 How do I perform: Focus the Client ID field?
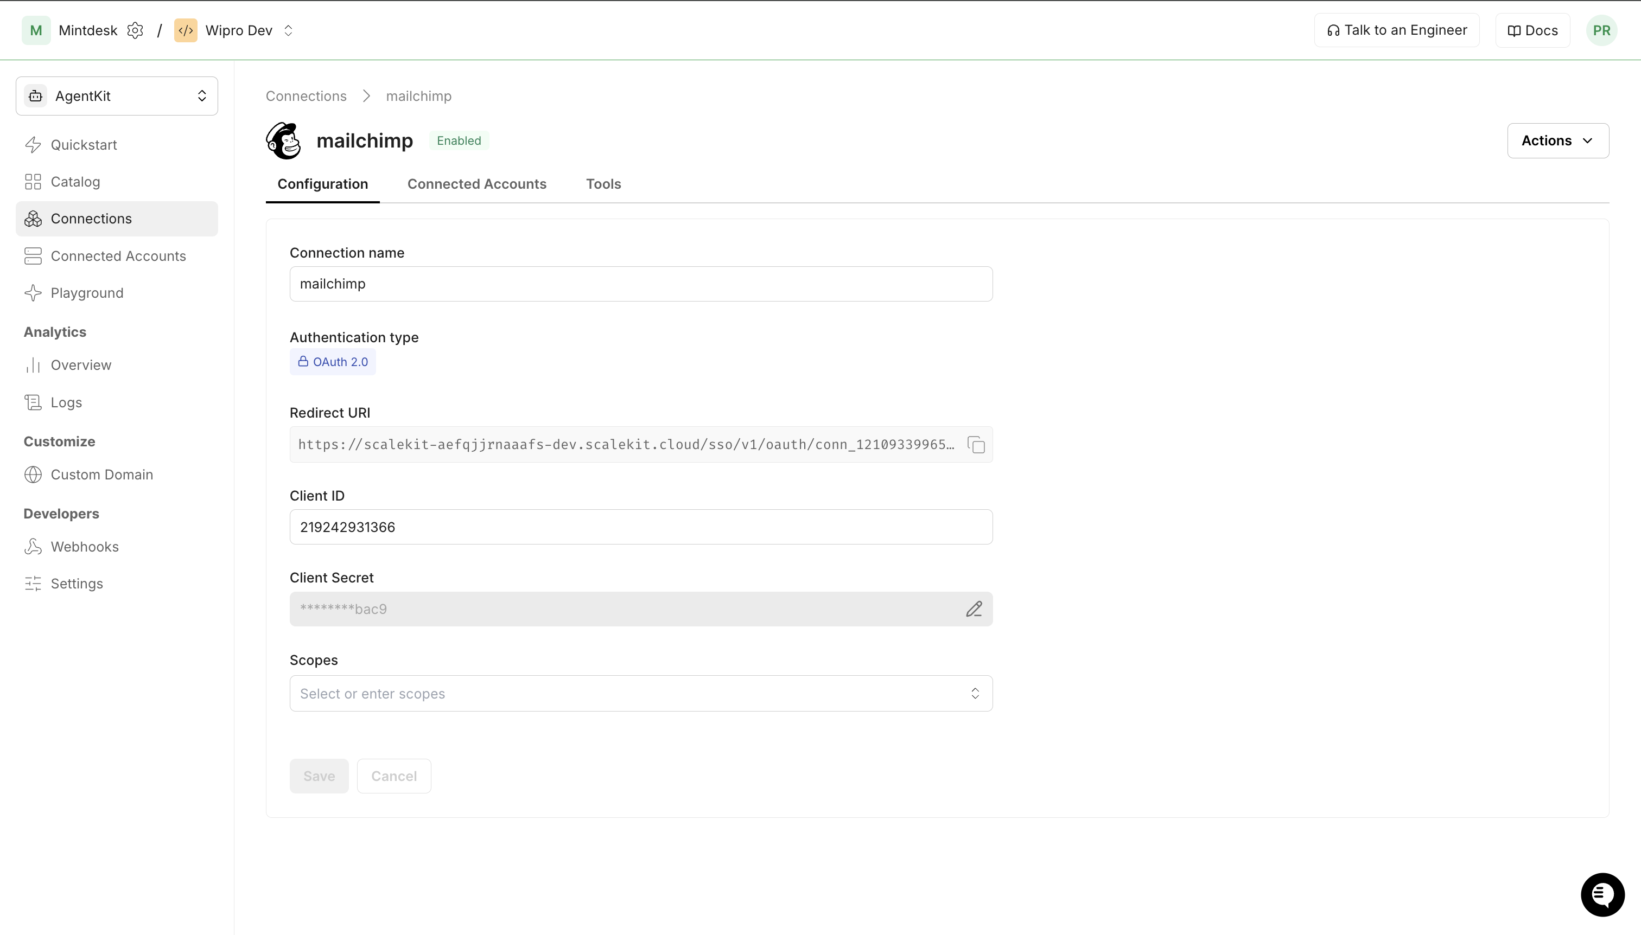pyautogui.click(x=640, y=527)
